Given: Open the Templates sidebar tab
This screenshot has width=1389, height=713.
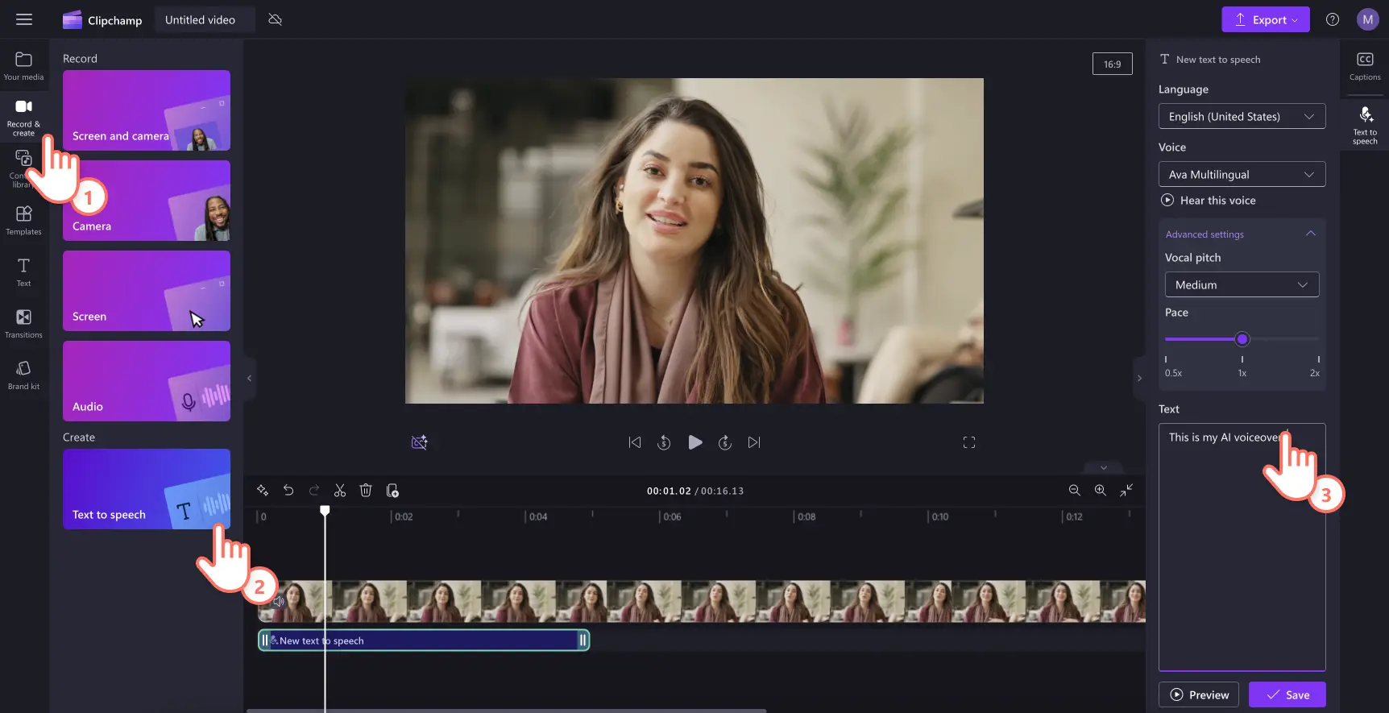Looking at the screenshot, I should tap(24, 220).
